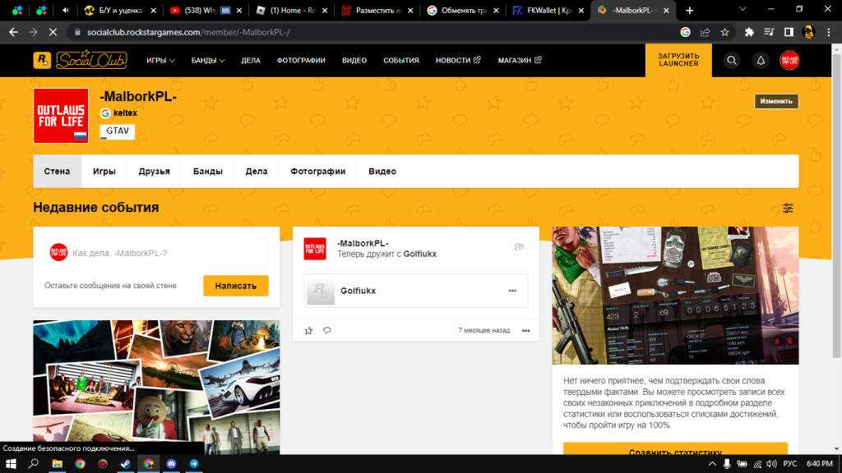The height and width of the screenshot is (473, 842).
Task: Click the browser address bar
Action: tap(376, 32)
